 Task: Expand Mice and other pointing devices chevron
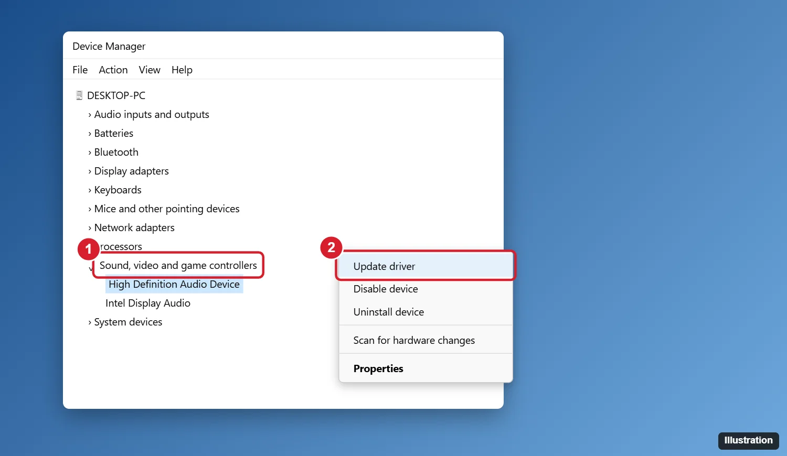(90, 209)
